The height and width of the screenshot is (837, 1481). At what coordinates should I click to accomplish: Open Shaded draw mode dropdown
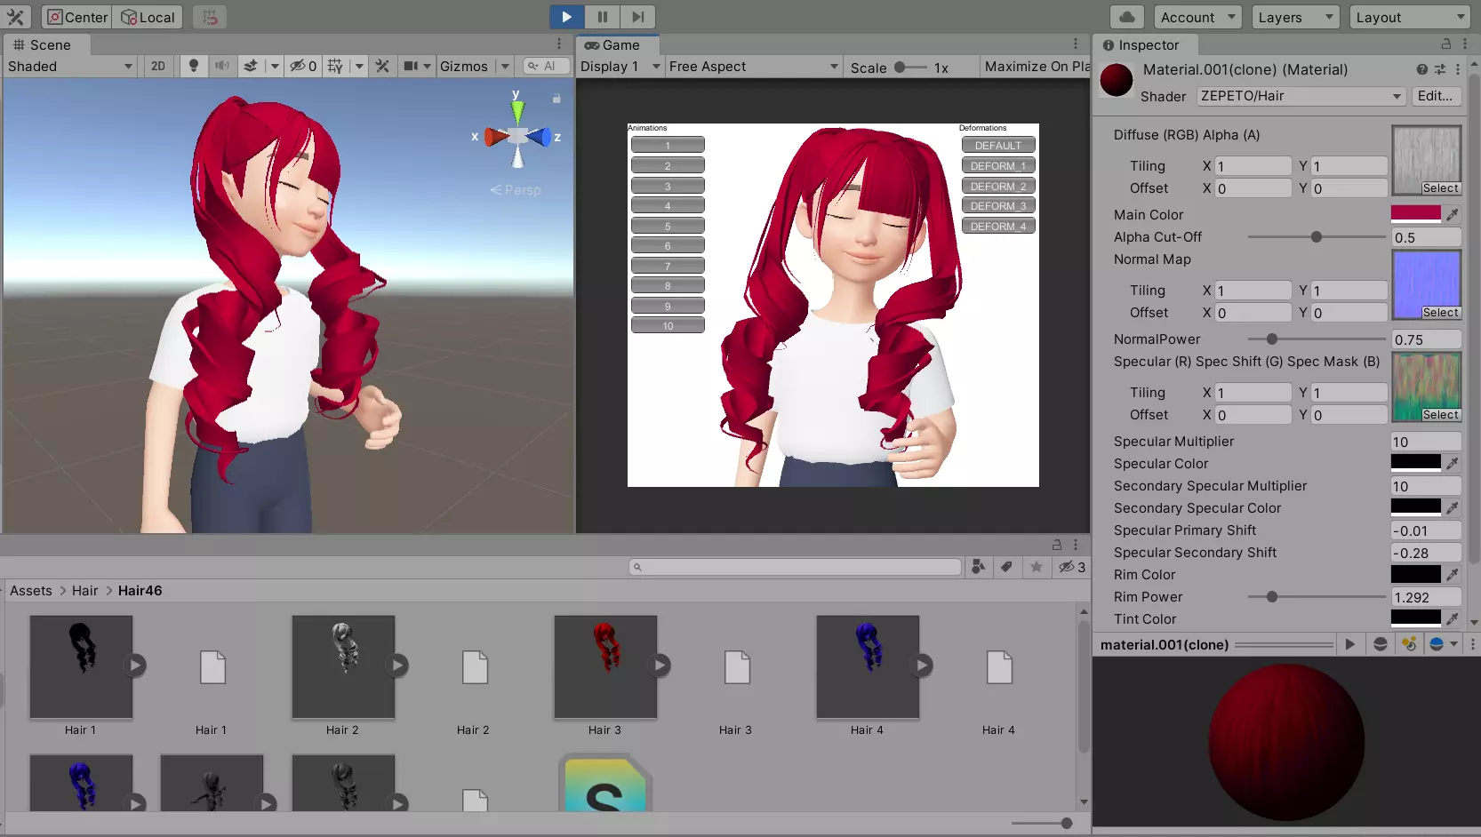[70, 66]
